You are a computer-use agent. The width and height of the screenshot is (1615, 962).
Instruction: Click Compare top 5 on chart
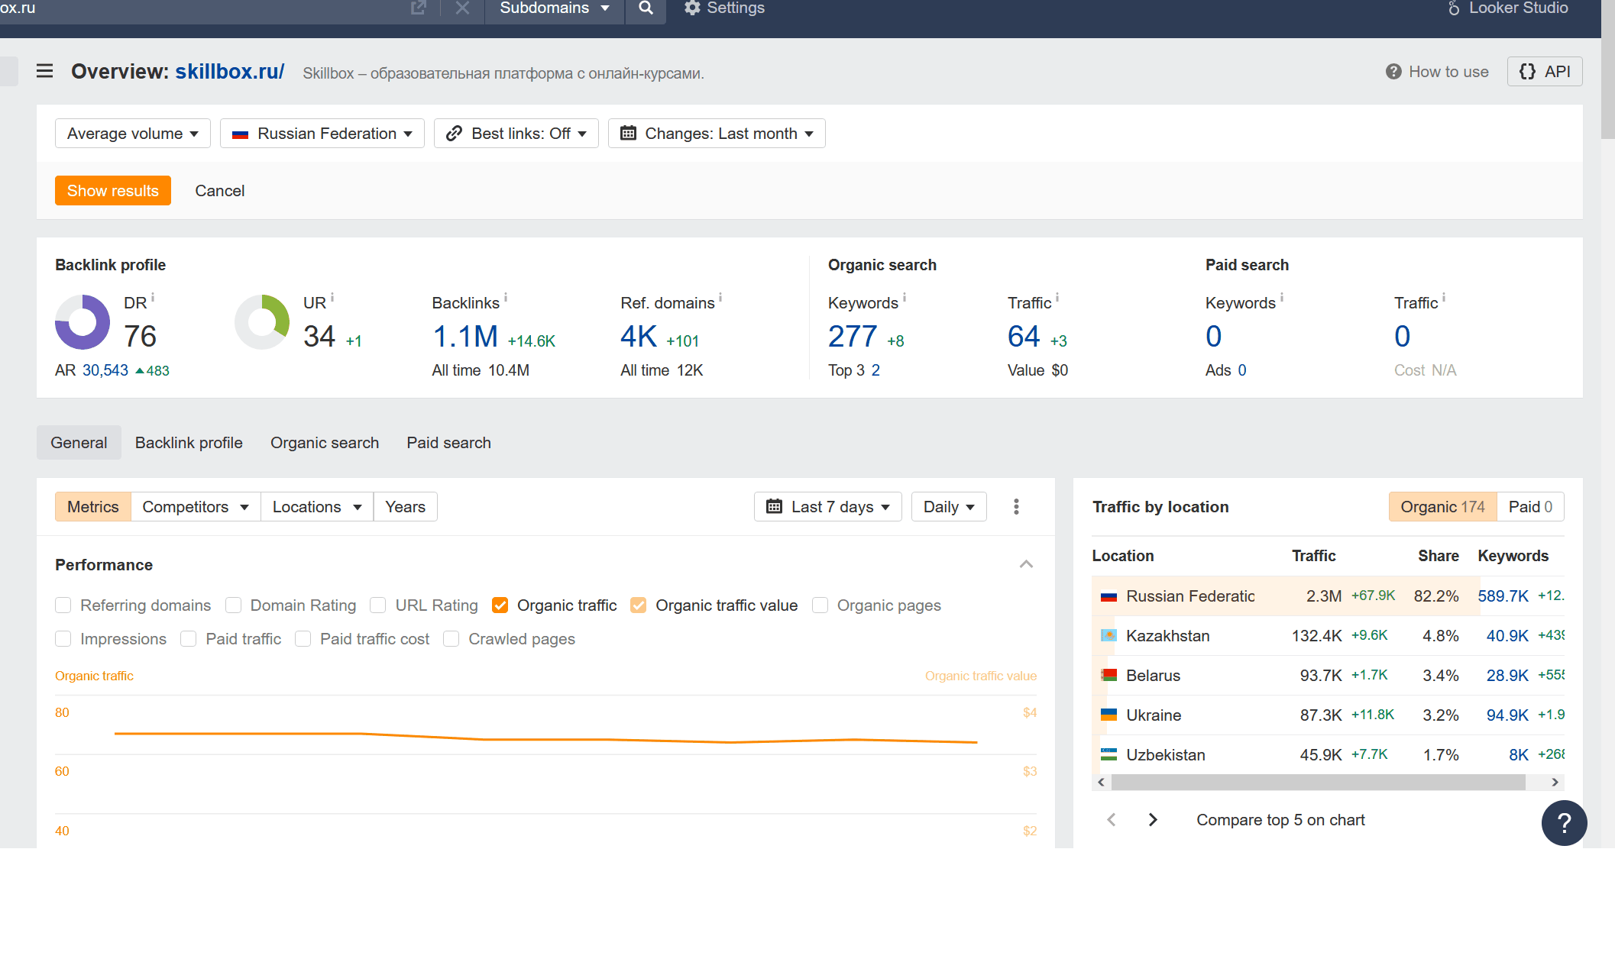(x=1280, y=820)
